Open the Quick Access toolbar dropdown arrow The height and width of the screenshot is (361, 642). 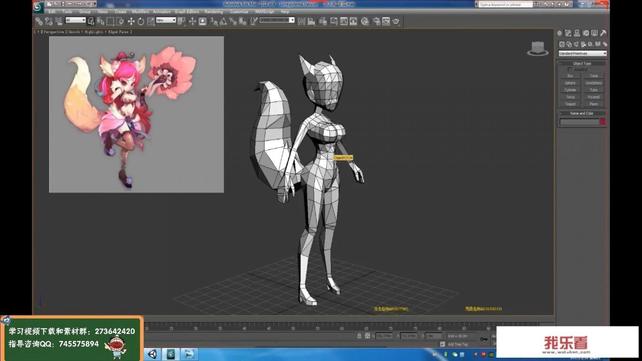point(95,4)
